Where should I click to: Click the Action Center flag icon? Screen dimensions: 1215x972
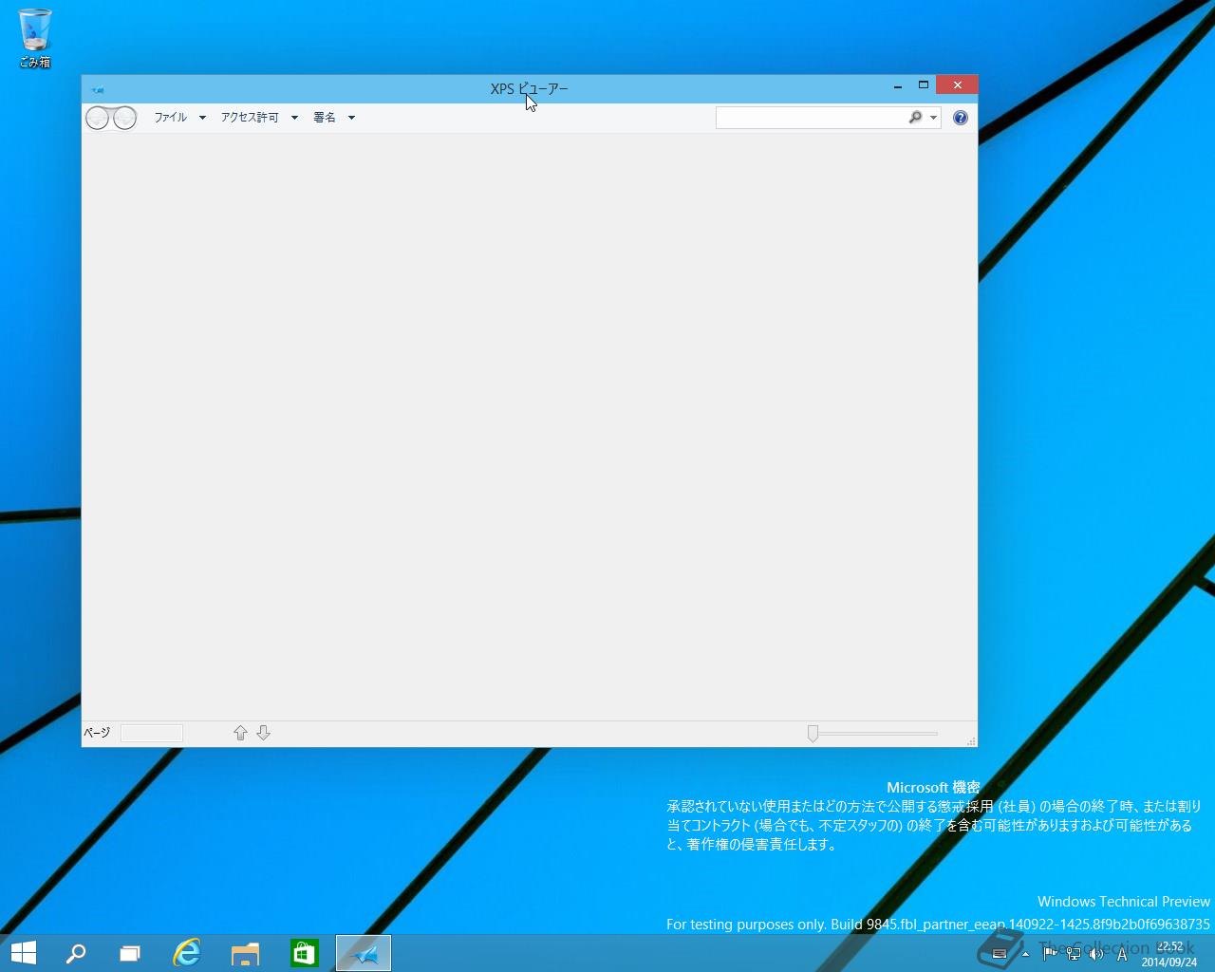(x=1050, y=954)
